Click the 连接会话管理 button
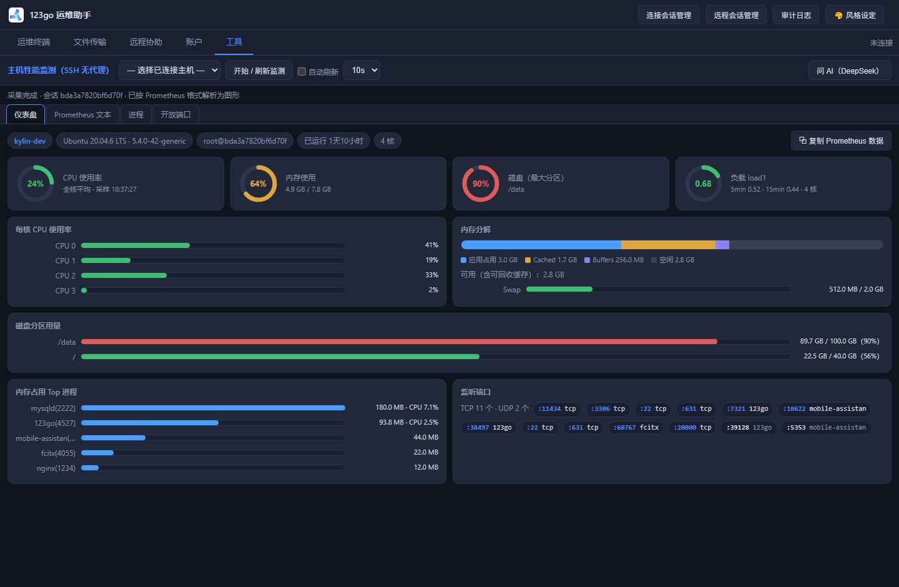 669,15
